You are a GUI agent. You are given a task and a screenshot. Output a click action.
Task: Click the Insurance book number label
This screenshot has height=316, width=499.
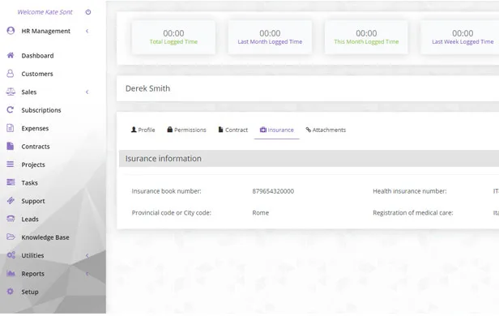[166, 191]
